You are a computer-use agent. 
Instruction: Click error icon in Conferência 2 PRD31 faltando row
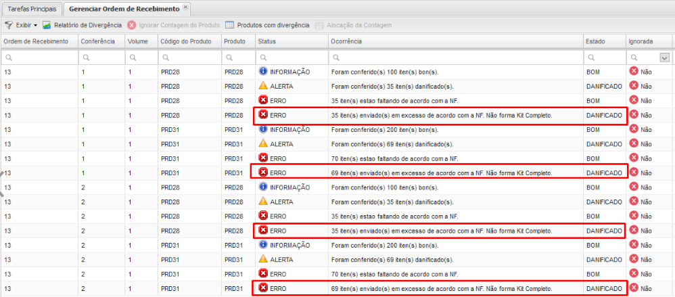tap(264, 273)
